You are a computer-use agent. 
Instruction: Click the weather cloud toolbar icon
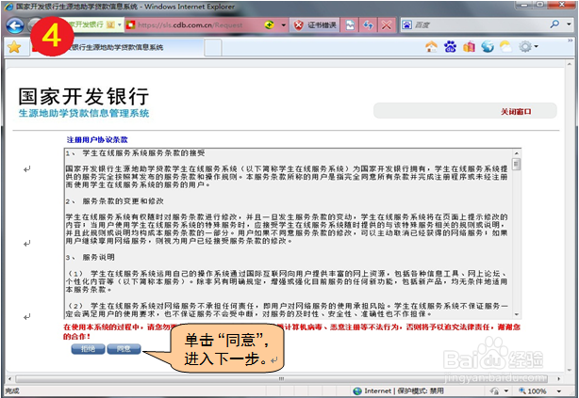click(x=505, y=47)
